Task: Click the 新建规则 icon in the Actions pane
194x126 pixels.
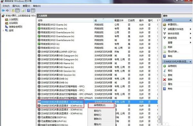Action: (x=164, y=24)
